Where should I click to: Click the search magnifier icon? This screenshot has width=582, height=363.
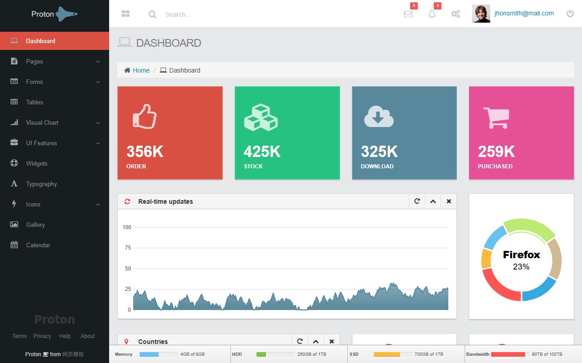click(152, 15)
